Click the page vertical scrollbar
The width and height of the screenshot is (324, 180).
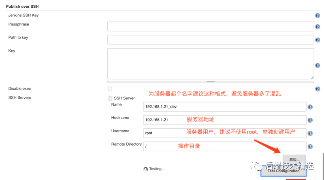(x=323, y=166)
